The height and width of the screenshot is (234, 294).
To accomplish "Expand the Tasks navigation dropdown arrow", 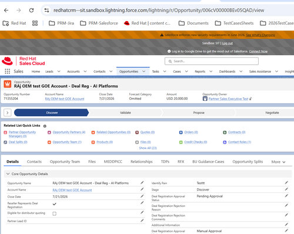I will tap(165, 72).
